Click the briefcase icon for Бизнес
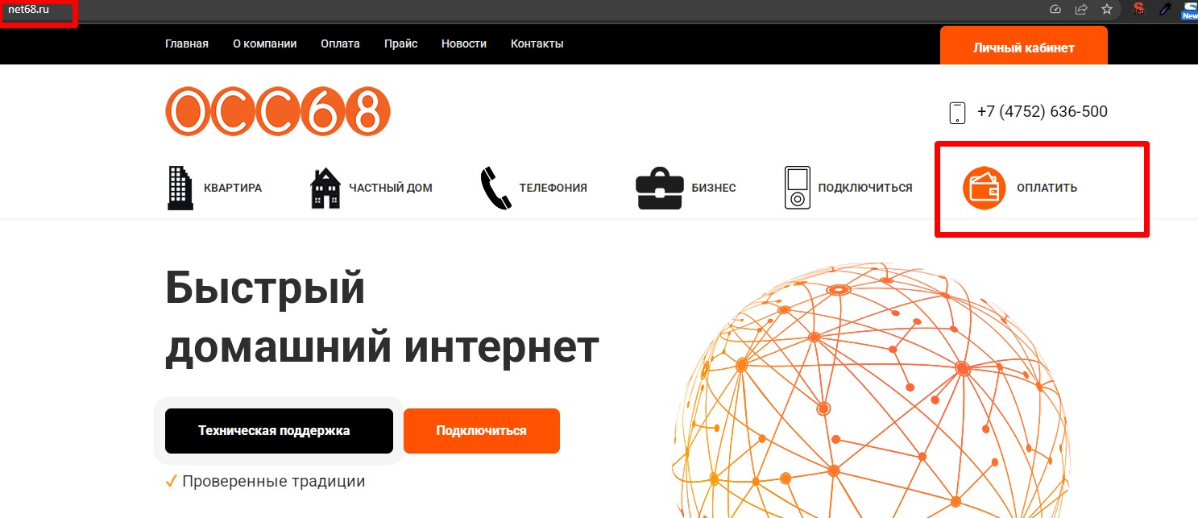The width and height of the screenshot is (1198, 518). coord(659,188)
